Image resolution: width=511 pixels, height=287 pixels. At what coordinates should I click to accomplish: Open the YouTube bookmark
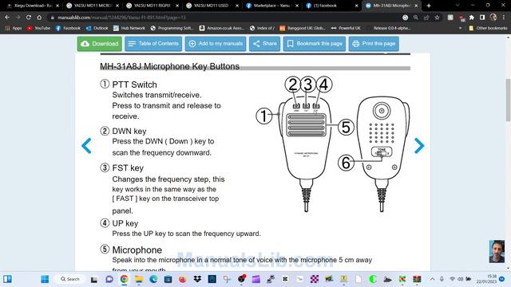[x=39, y=29]
